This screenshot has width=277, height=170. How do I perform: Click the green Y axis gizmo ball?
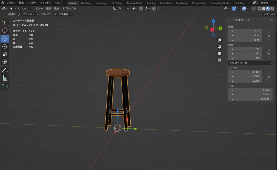pyautogui.click(x=220, y=28)
